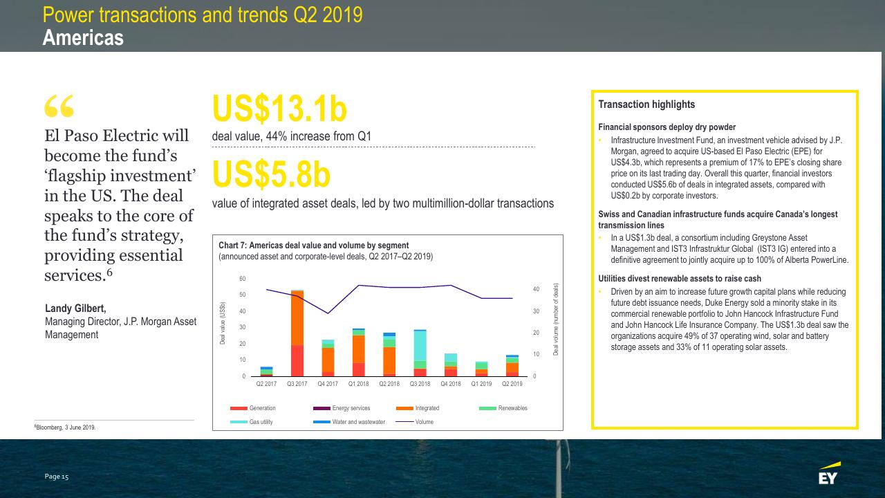Click the 'Q1 2019' x-axis label
This screenshot has height=498, width=885.
481,383
